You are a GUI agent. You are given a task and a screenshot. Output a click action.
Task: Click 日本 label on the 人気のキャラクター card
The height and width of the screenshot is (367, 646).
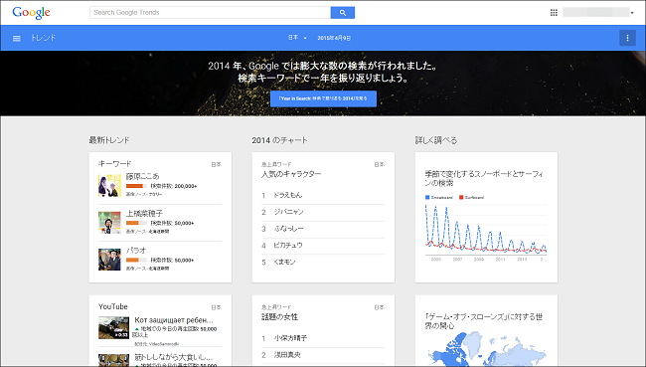[379, 164]
